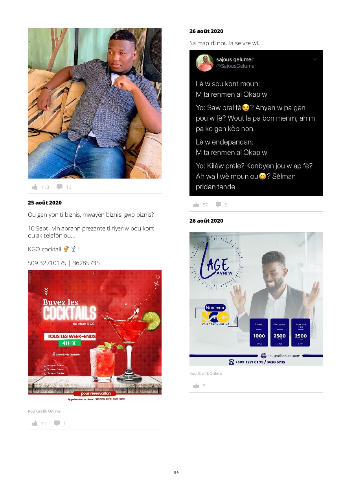Expand the tweet options chevron

point(315,59)
